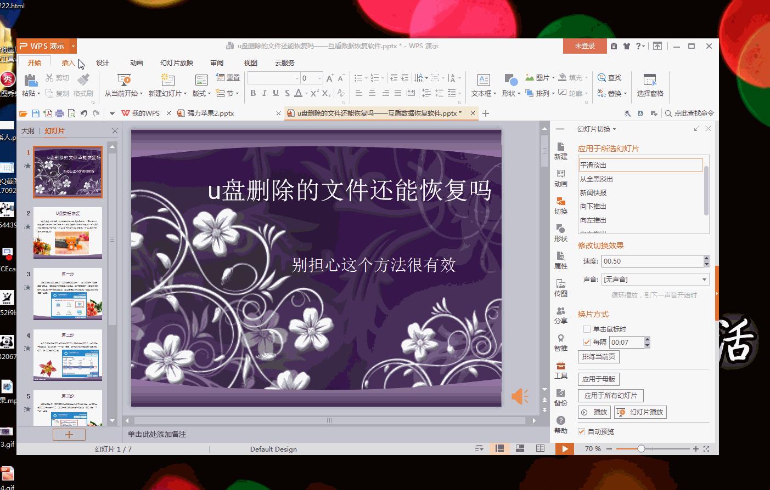The image size is (770, 490).
Task: Apply transition to all slides (应用于所有幻灯片)
Action: tap(610, 395)
